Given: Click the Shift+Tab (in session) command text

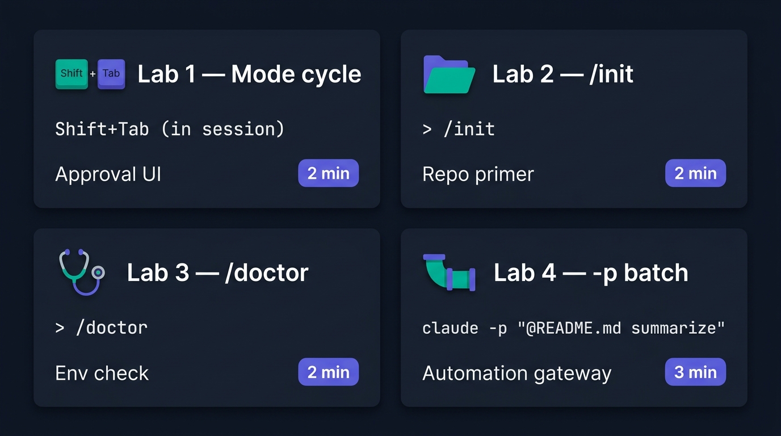Looking at the screenshot, I should click(x=170, y=129).
